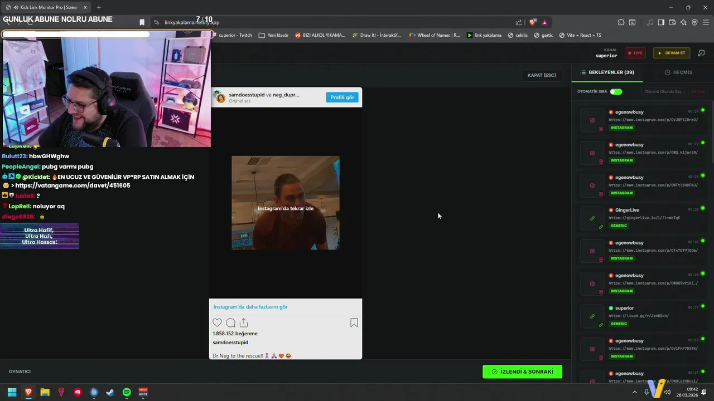Image resolution: width=714 pixels, height=401 pixels.
Task: Open Spotify from the taskbar
Action: (127, 392)
